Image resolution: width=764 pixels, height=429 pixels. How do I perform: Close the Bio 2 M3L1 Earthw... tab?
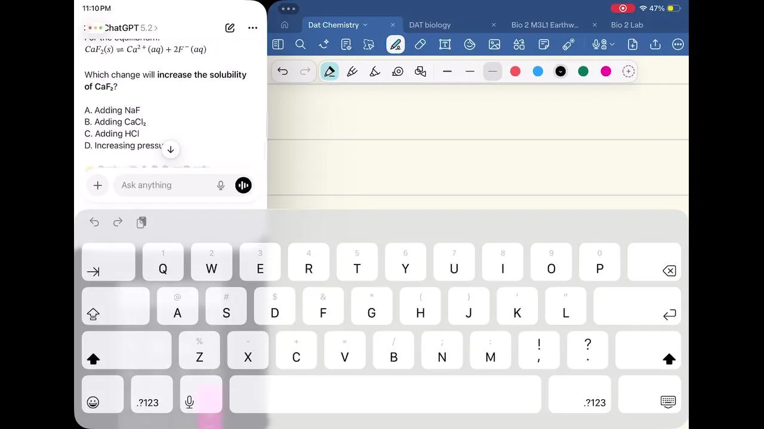pyautogui.click(x=594, y=25)
